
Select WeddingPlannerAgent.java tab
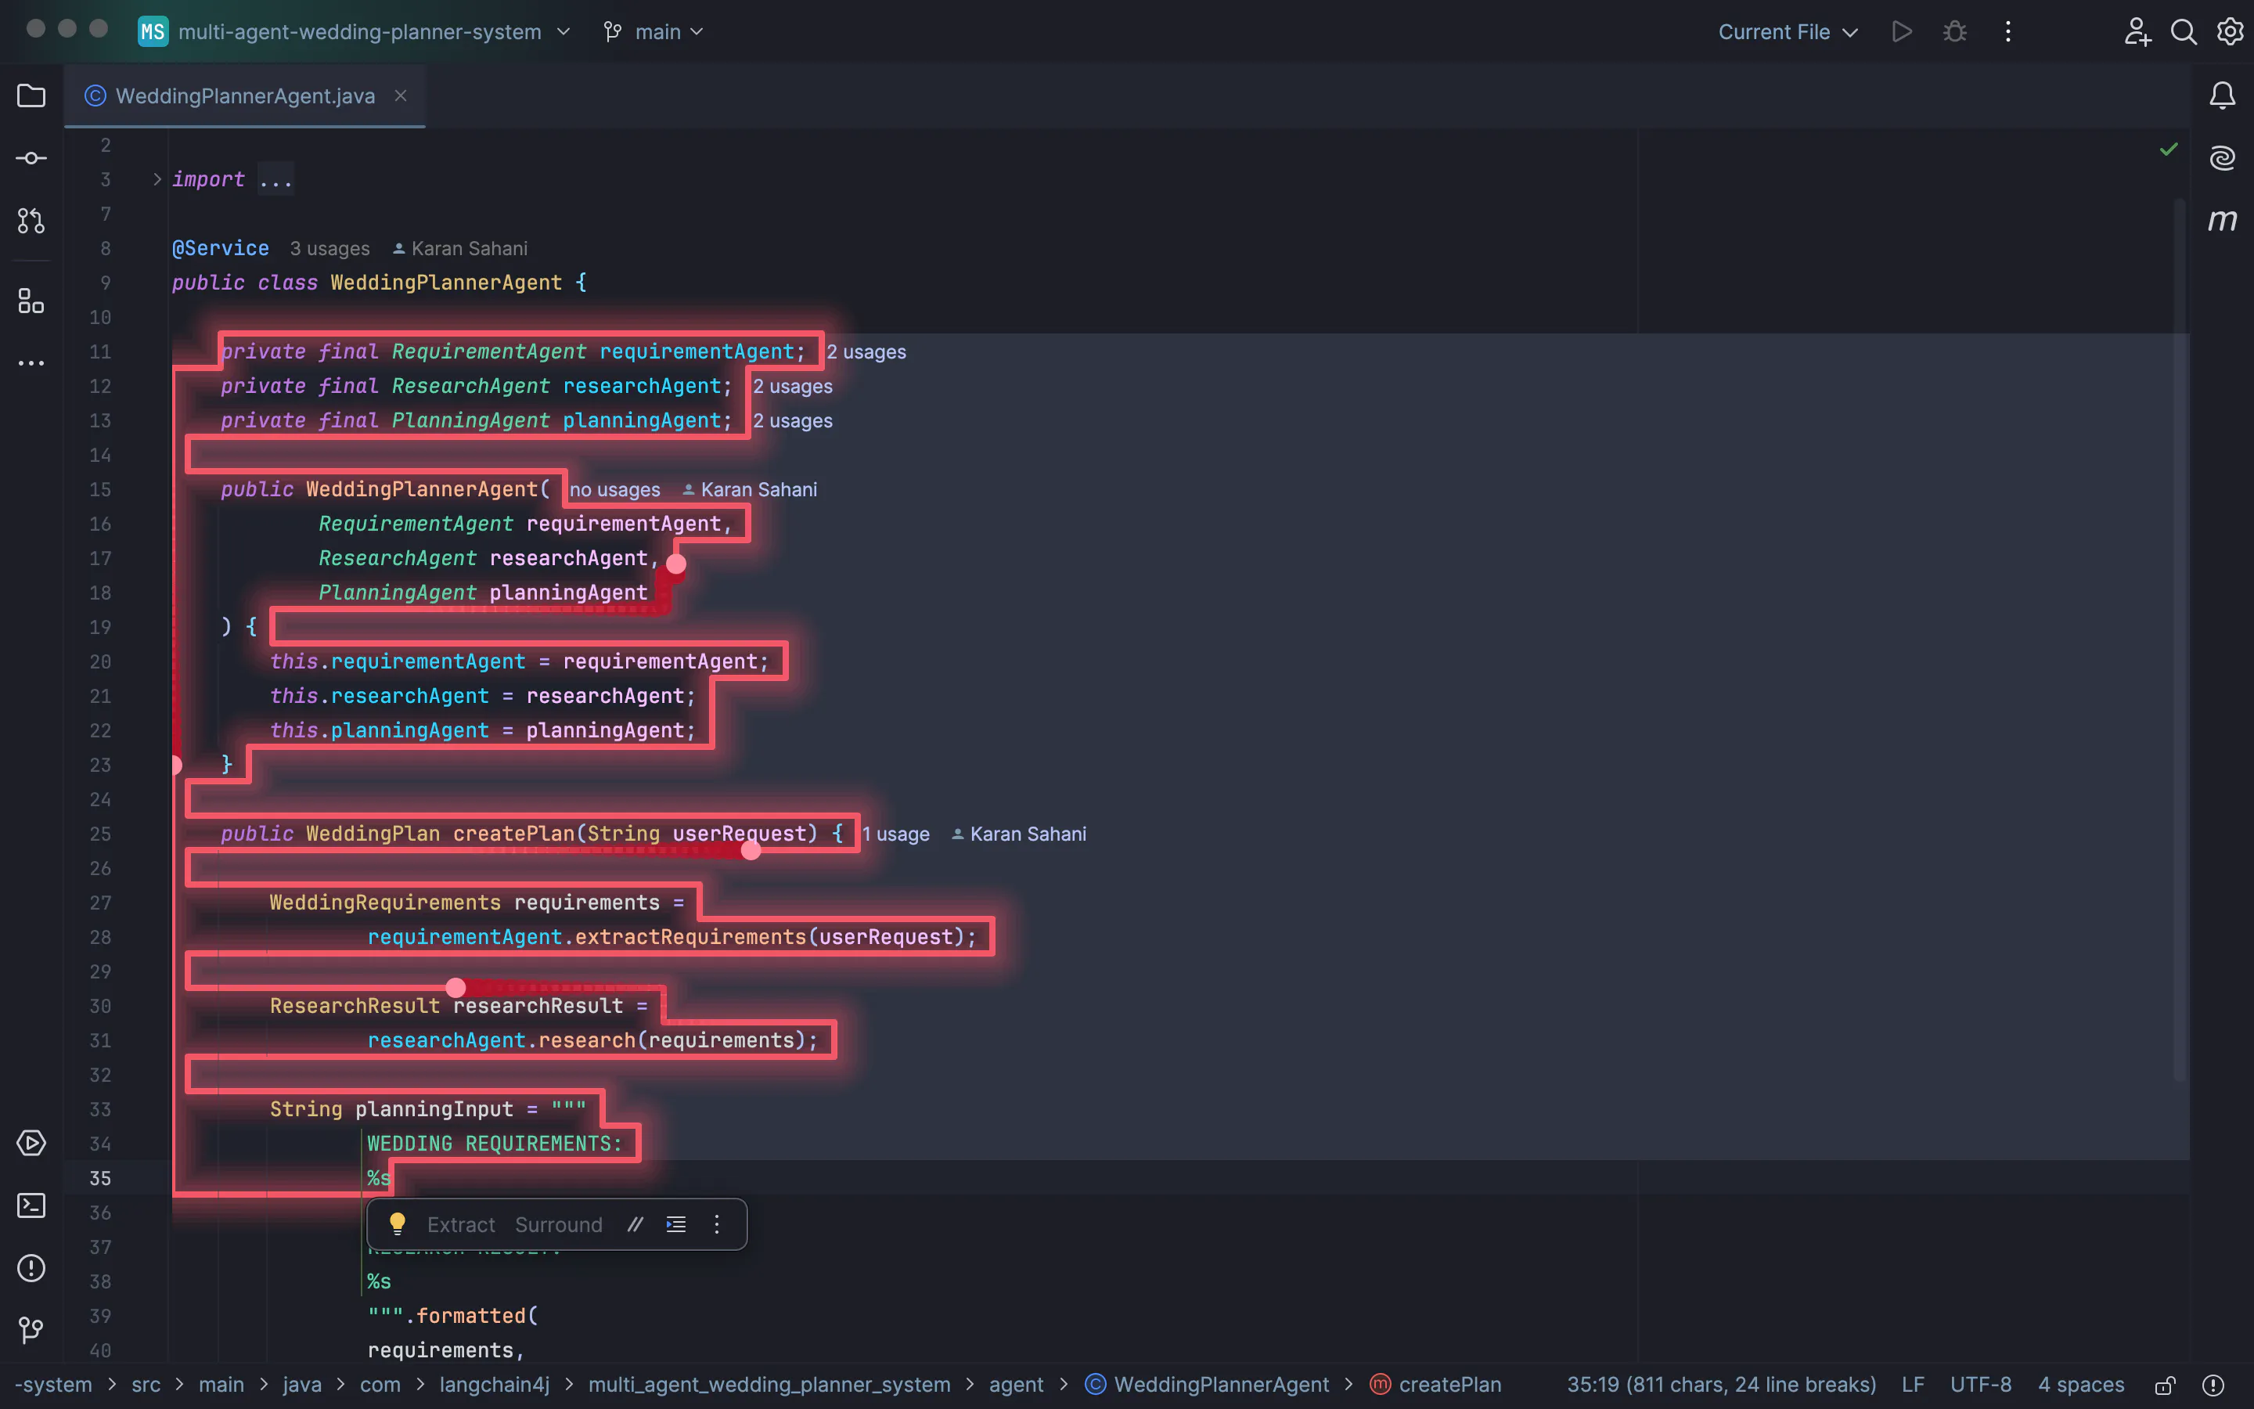pyautogui.click(x=245, y=96)
